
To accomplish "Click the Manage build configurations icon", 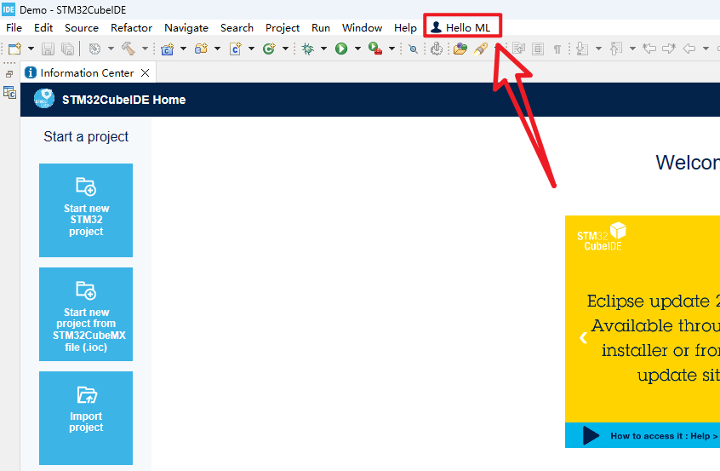I will [94, 49].
